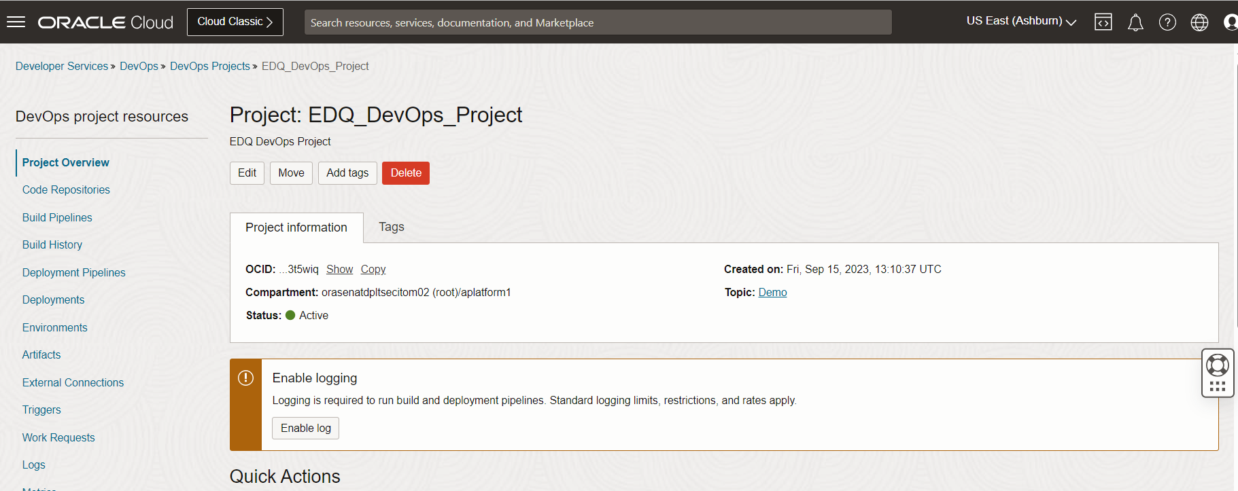Screen dimensions: 1238x491
Task: Click the 'Quick Actions' heading
Action: click(285, 476)
